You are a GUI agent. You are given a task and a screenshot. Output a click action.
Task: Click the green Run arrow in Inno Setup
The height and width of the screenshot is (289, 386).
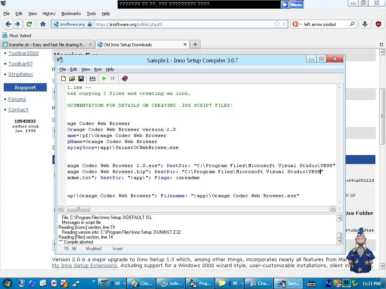pyautogui.click(x=104, y=79)
